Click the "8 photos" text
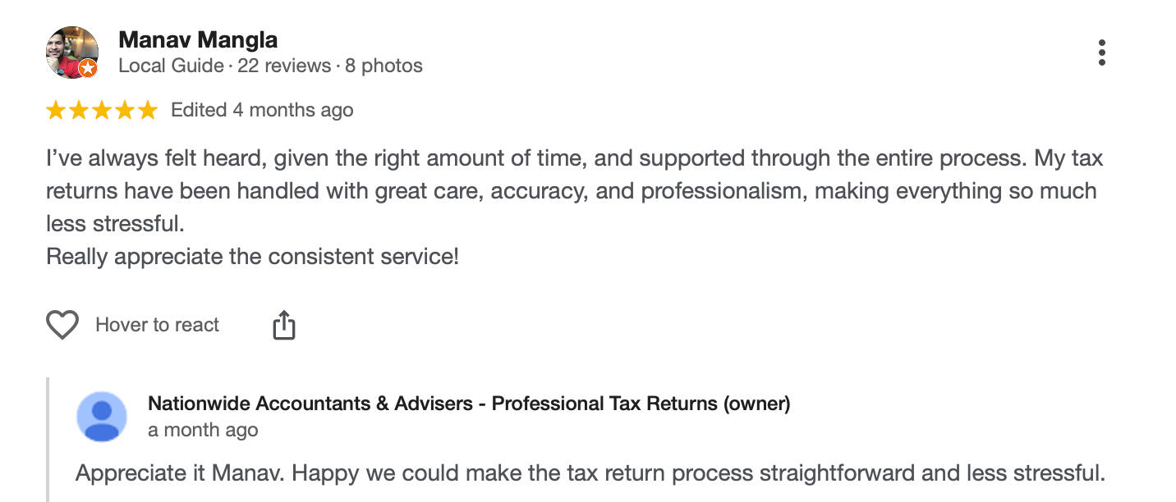The height and width of the screenshot is (502, 1176). pyautogui.click(x=384, y=66)
